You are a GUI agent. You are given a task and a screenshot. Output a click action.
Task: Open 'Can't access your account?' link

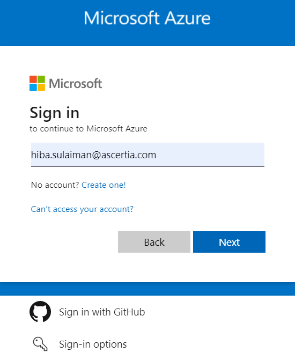[82, 209]
